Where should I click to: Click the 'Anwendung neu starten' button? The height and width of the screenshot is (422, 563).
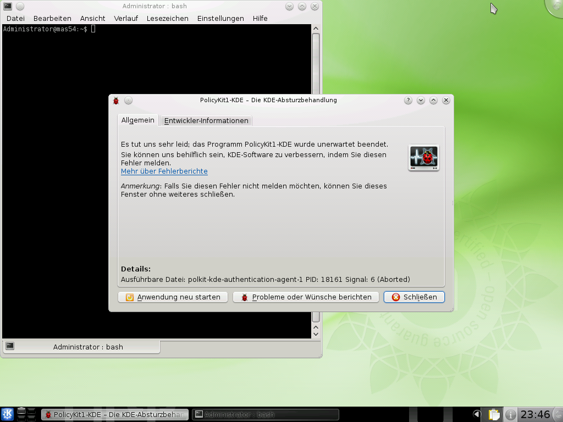[173, 297]
